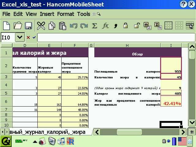The image size is (196, 147).
Task: Open the File menu
Action: coord(6,14)
